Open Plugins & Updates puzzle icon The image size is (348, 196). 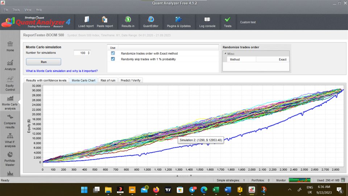178,20
